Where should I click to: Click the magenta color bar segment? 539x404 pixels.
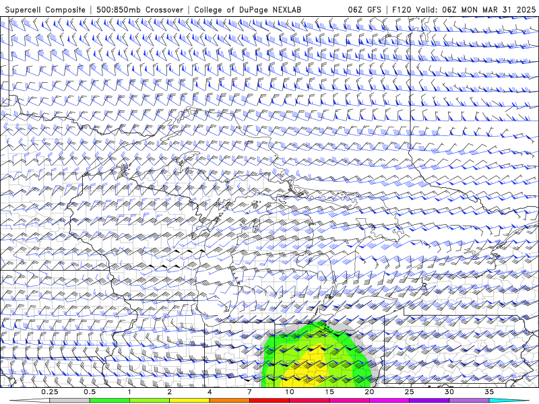point(389,401)
